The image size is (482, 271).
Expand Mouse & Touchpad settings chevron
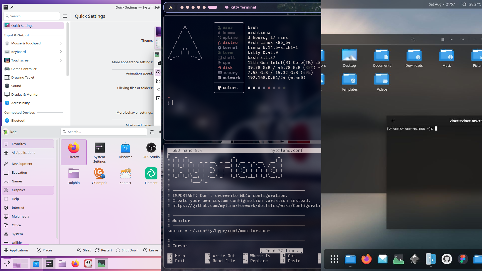61,43
